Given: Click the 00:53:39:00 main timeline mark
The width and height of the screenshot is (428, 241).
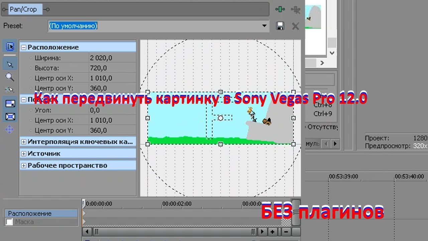Looking at the screenshot, I should [x=343, y=176].
